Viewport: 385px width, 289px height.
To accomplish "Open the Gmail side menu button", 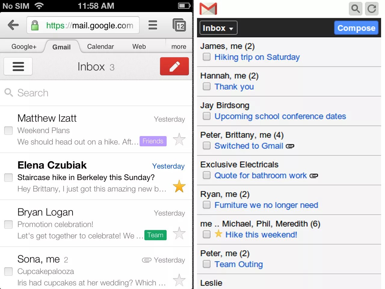I will click(x=18, y=66).
